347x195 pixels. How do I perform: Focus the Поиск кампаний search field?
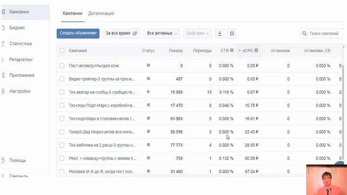pyautogui.click(x=324, y=34)
